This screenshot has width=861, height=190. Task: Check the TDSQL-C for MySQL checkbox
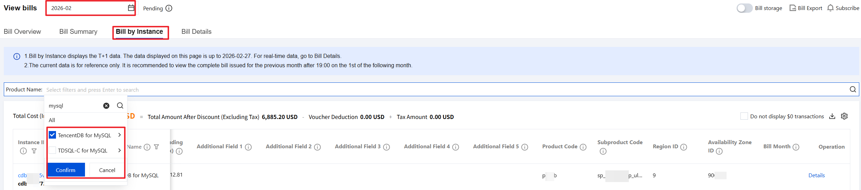pos(53,150)
